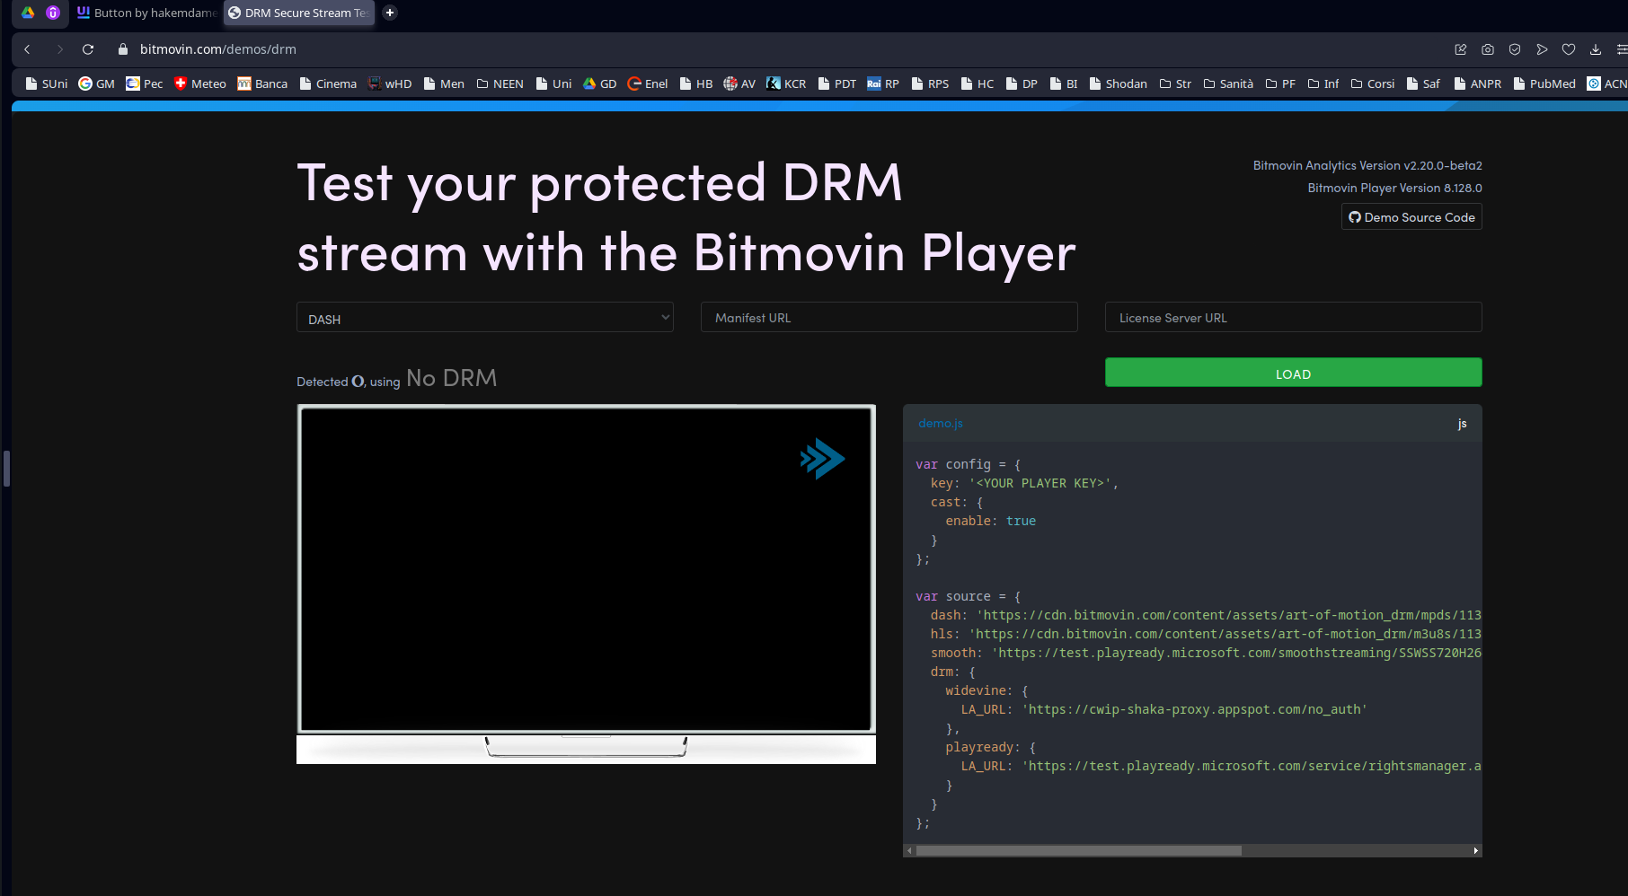Click the left arrow of code scrollbar

pyautogui.click(x=909, y=850)
